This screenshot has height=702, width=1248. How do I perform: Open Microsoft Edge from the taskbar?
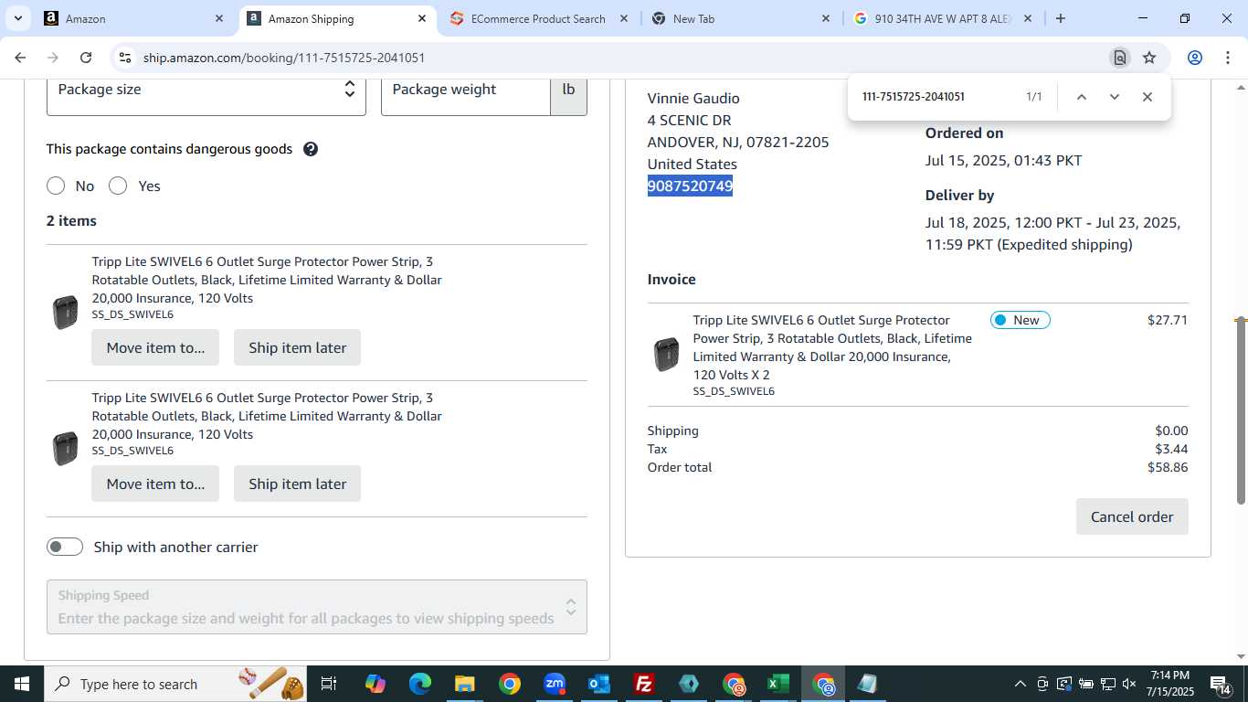[419, 684]
